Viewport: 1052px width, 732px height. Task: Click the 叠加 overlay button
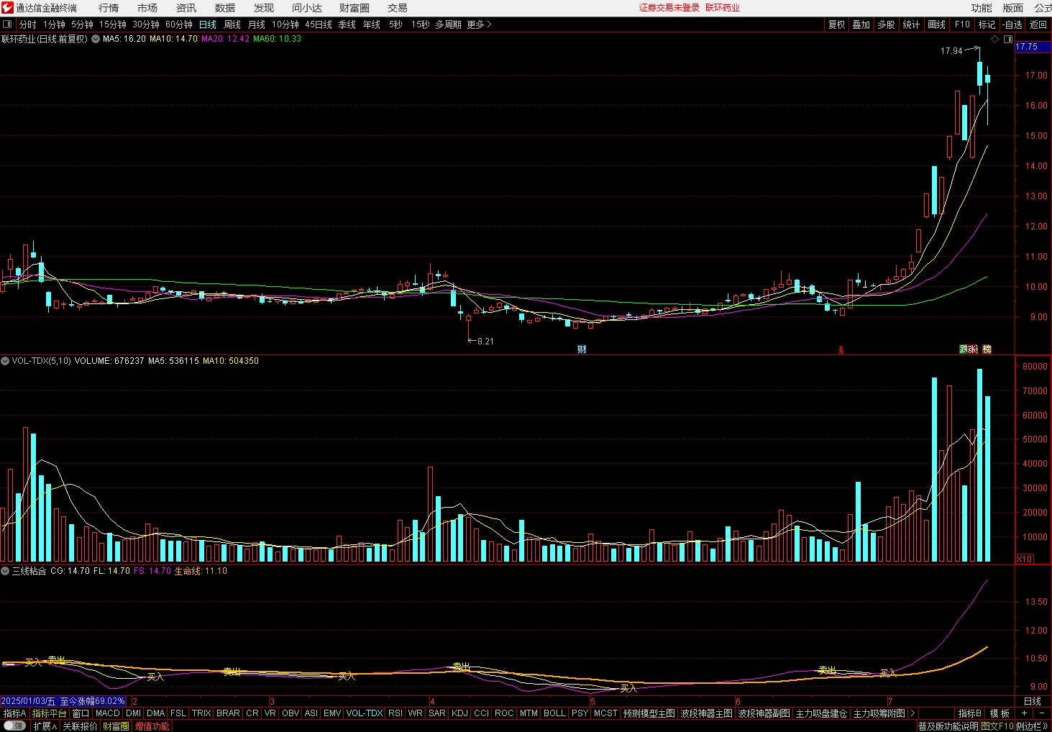point(861,24)
